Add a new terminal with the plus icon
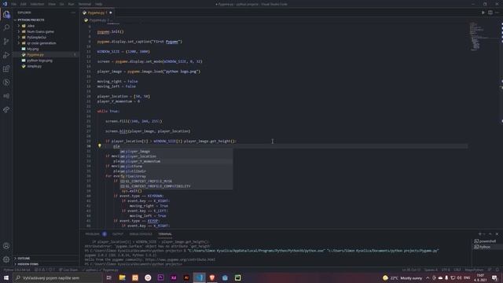Screen dimensions: 503x283 pos(480,234)
